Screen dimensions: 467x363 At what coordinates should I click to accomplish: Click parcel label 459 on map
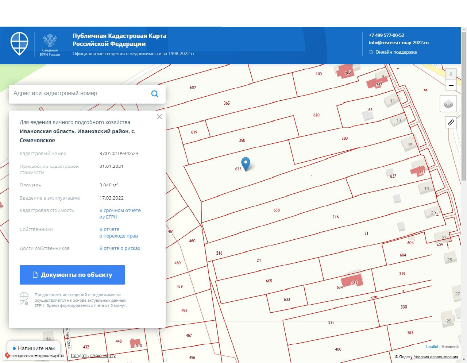pyautogui.click(x=180, y=286)
